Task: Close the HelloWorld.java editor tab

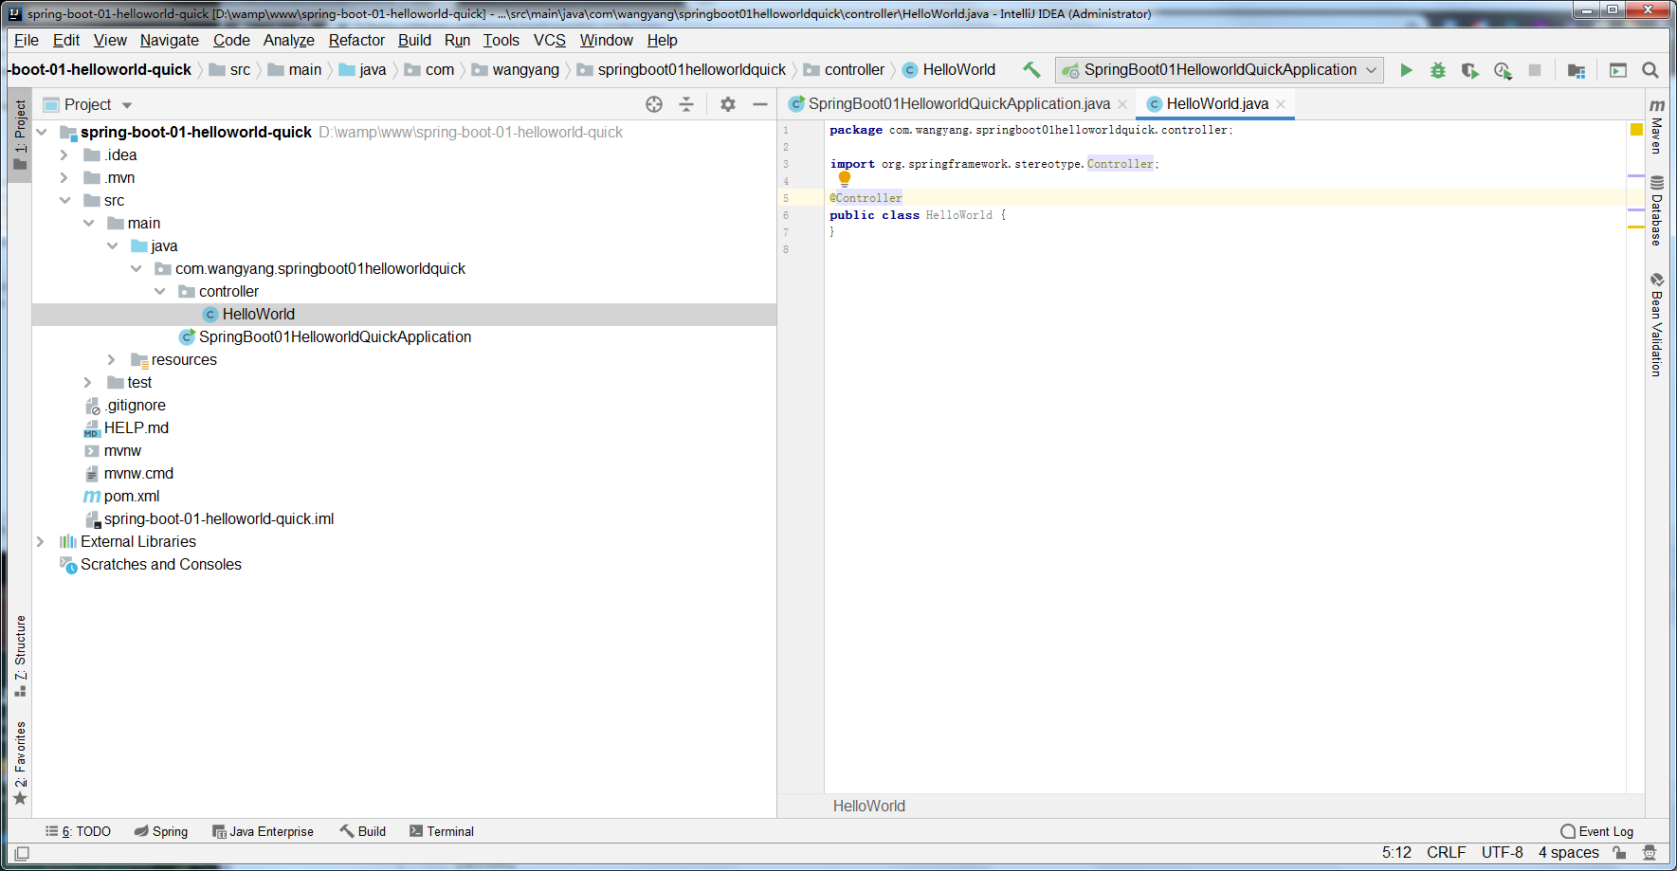Action: click(1281, 104)
